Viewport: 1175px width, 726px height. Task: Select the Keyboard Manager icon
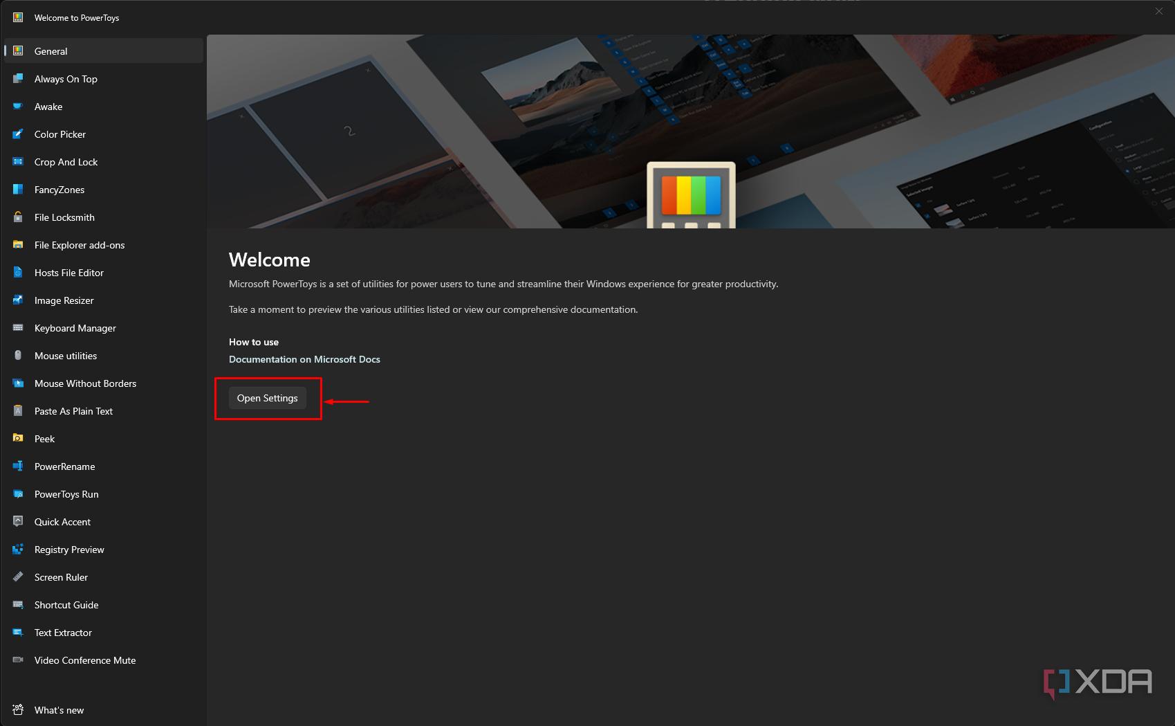[x=18, y=328]
